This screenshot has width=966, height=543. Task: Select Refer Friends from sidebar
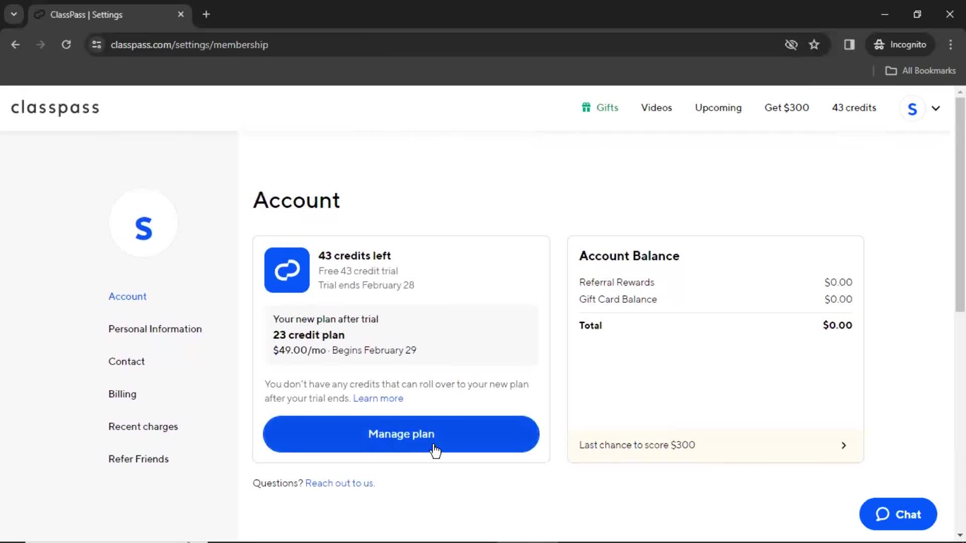coord(138,459)
